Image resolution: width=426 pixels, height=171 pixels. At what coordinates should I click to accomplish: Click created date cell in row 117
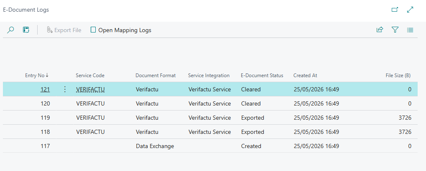pyautogui.click(x=316, y=146)
